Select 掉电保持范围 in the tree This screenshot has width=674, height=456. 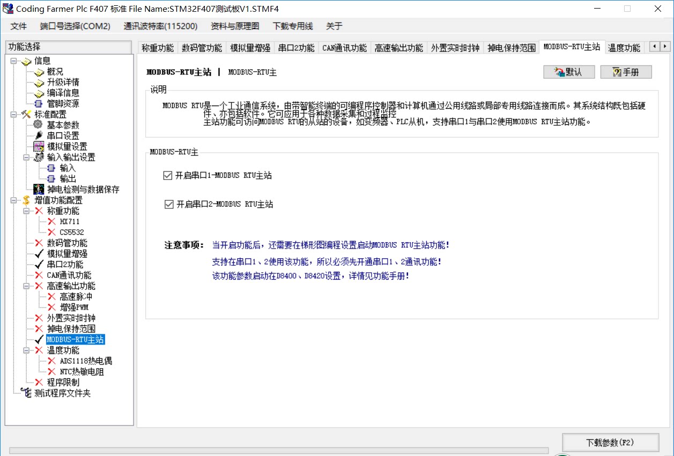click(x=71, y=329)
